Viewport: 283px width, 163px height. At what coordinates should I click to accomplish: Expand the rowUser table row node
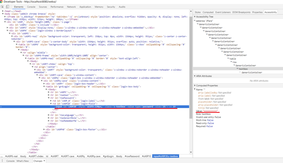click(x=49, y=95)
